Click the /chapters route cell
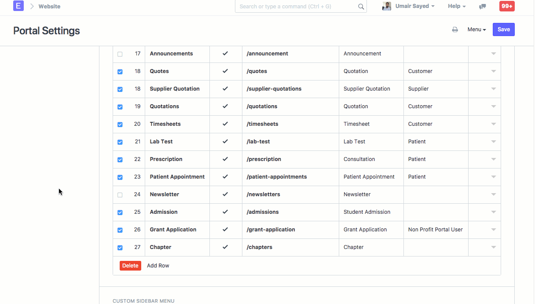Image resolution: width=535 pixels, height=304 pixels. coord(290,247)
